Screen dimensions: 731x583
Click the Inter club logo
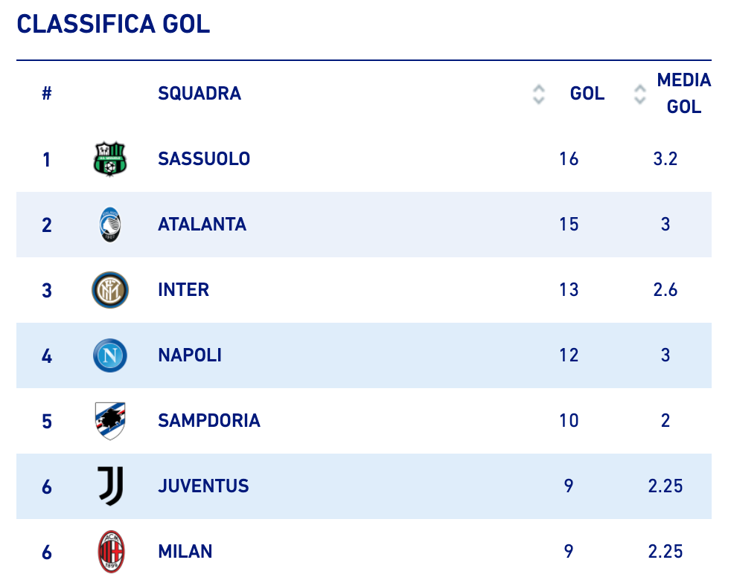point(110,289)
